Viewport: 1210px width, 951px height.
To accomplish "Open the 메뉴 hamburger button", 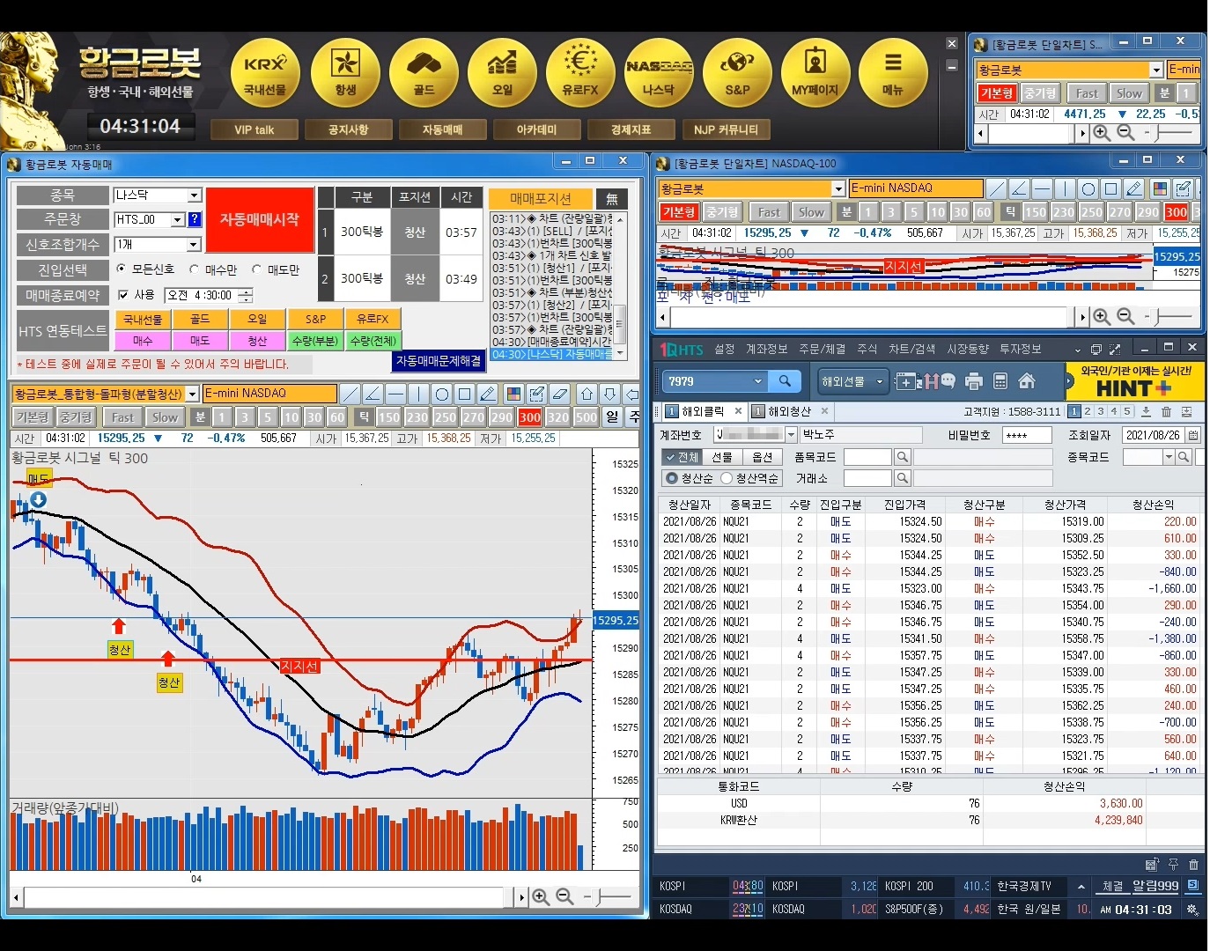I will click(x=893, y=74).
